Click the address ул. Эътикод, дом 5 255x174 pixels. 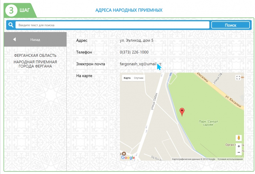tap(137, 40)
